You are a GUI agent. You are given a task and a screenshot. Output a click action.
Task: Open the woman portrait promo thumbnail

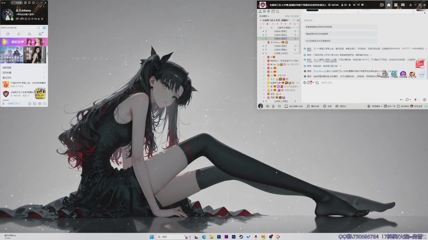35,54
